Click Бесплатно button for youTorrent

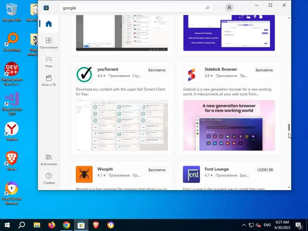(x=157, y=70)
